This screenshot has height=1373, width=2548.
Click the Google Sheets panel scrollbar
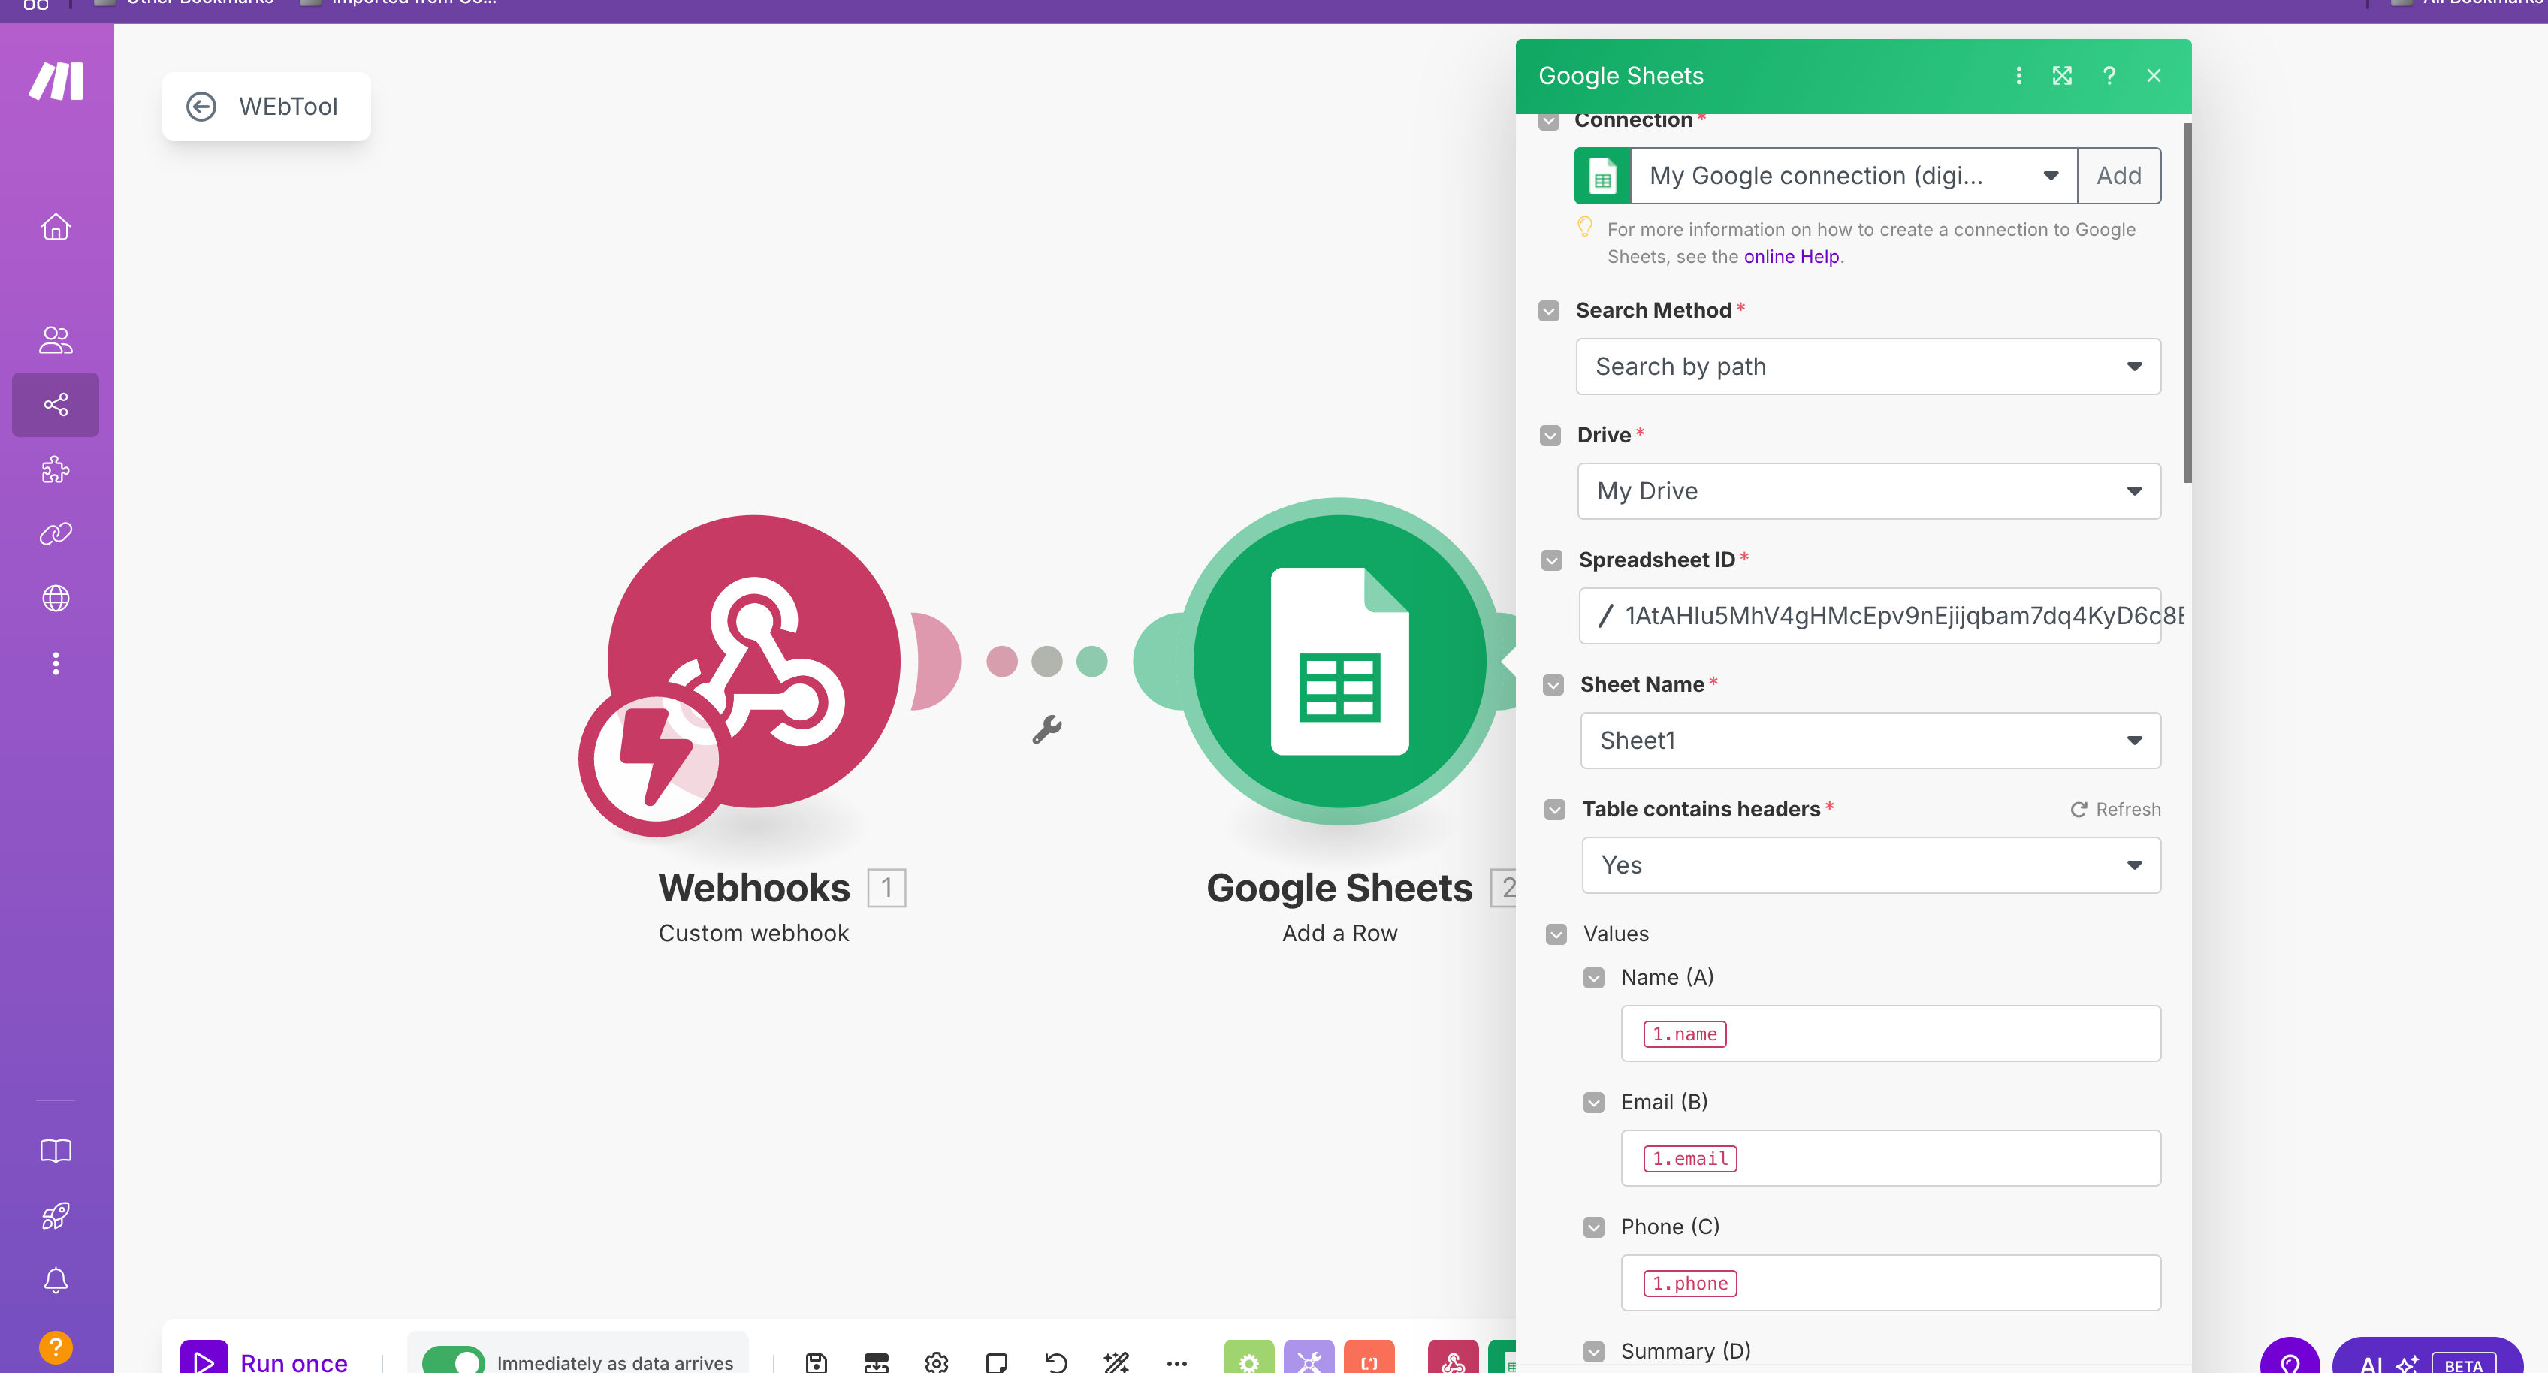pos(2187,303)
